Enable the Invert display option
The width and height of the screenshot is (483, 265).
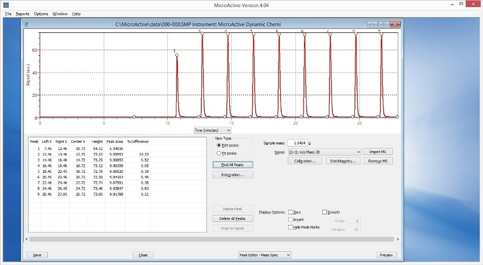click(x=290, y=219)
